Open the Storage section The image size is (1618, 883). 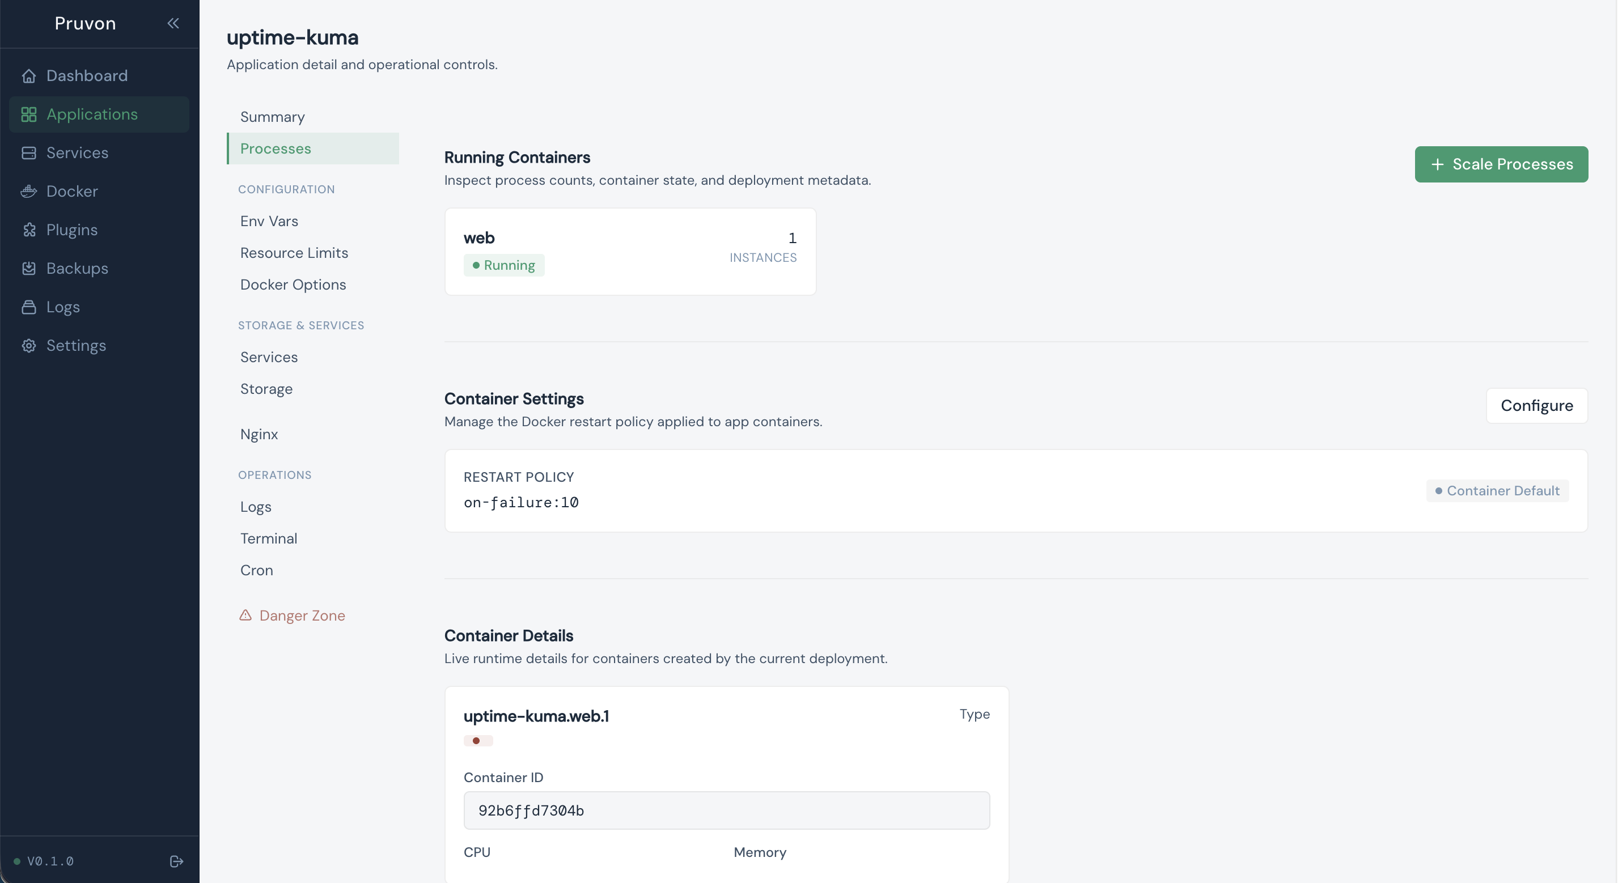313,389
